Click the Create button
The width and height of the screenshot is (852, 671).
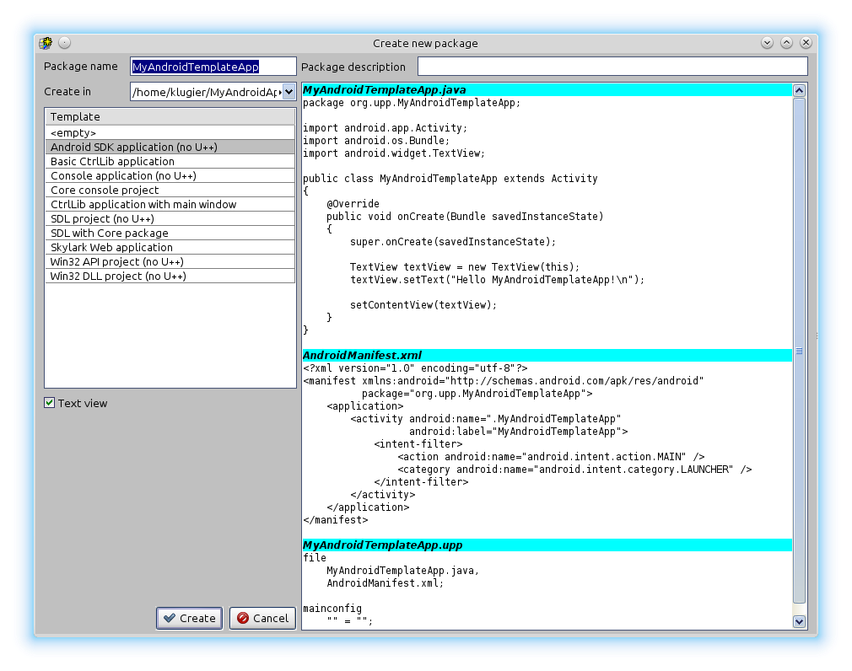tap(189, 618)
